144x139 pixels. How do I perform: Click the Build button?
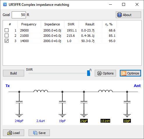13,73
